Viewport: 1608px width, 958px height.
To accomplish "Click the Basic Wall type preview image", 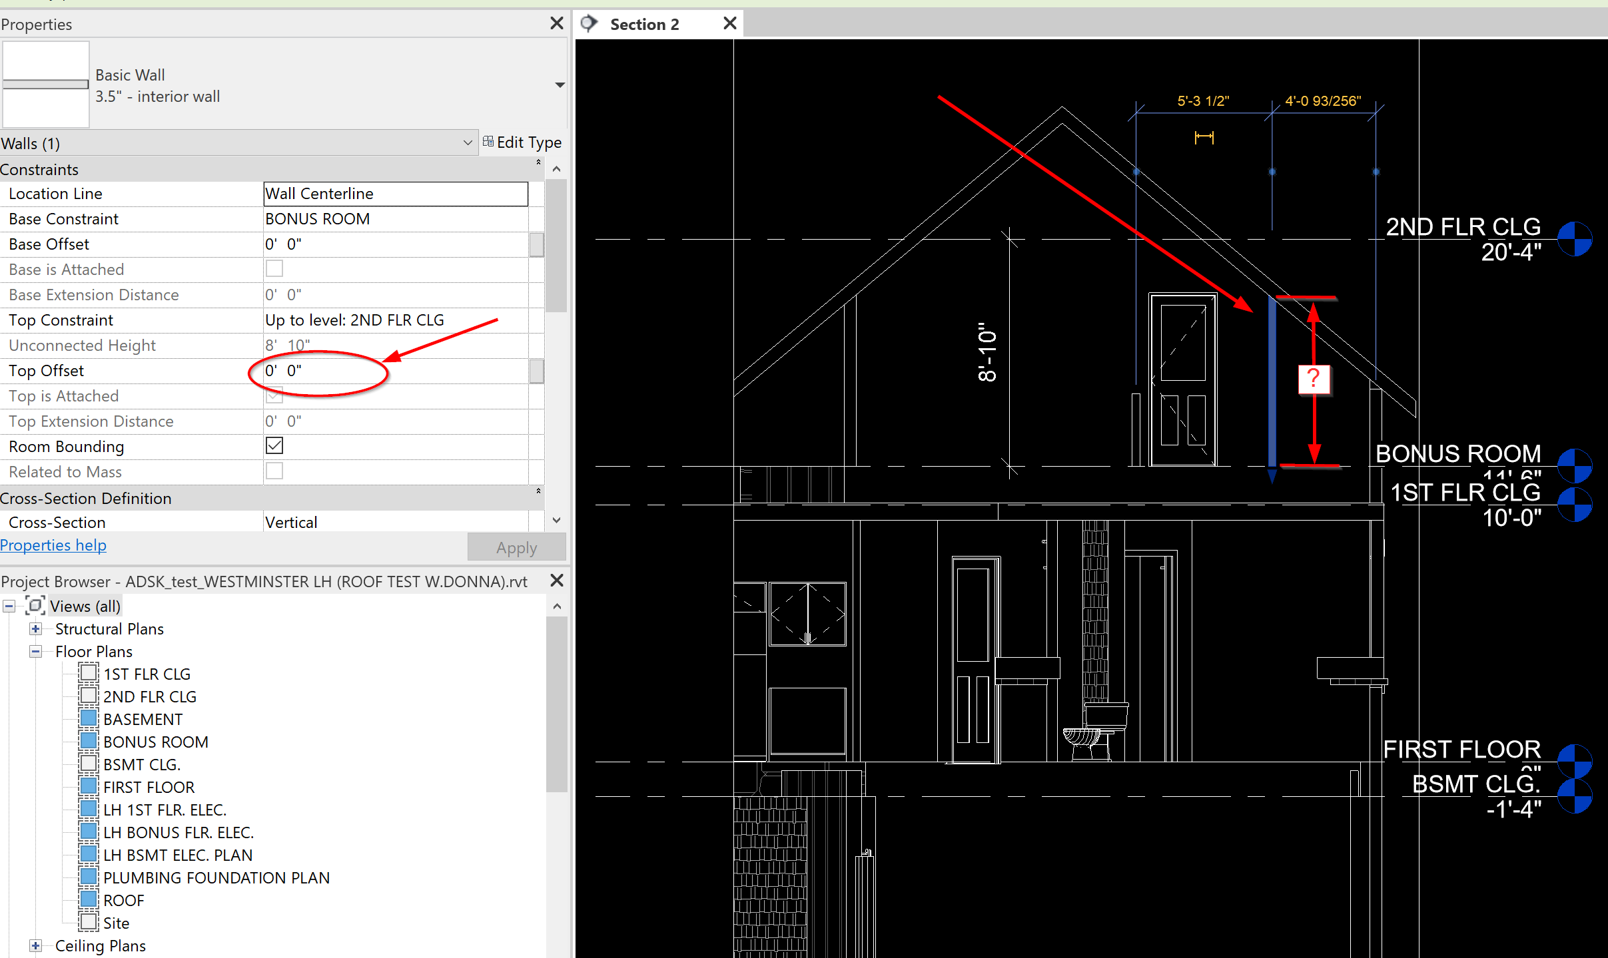I will click(x=45, y=84).
